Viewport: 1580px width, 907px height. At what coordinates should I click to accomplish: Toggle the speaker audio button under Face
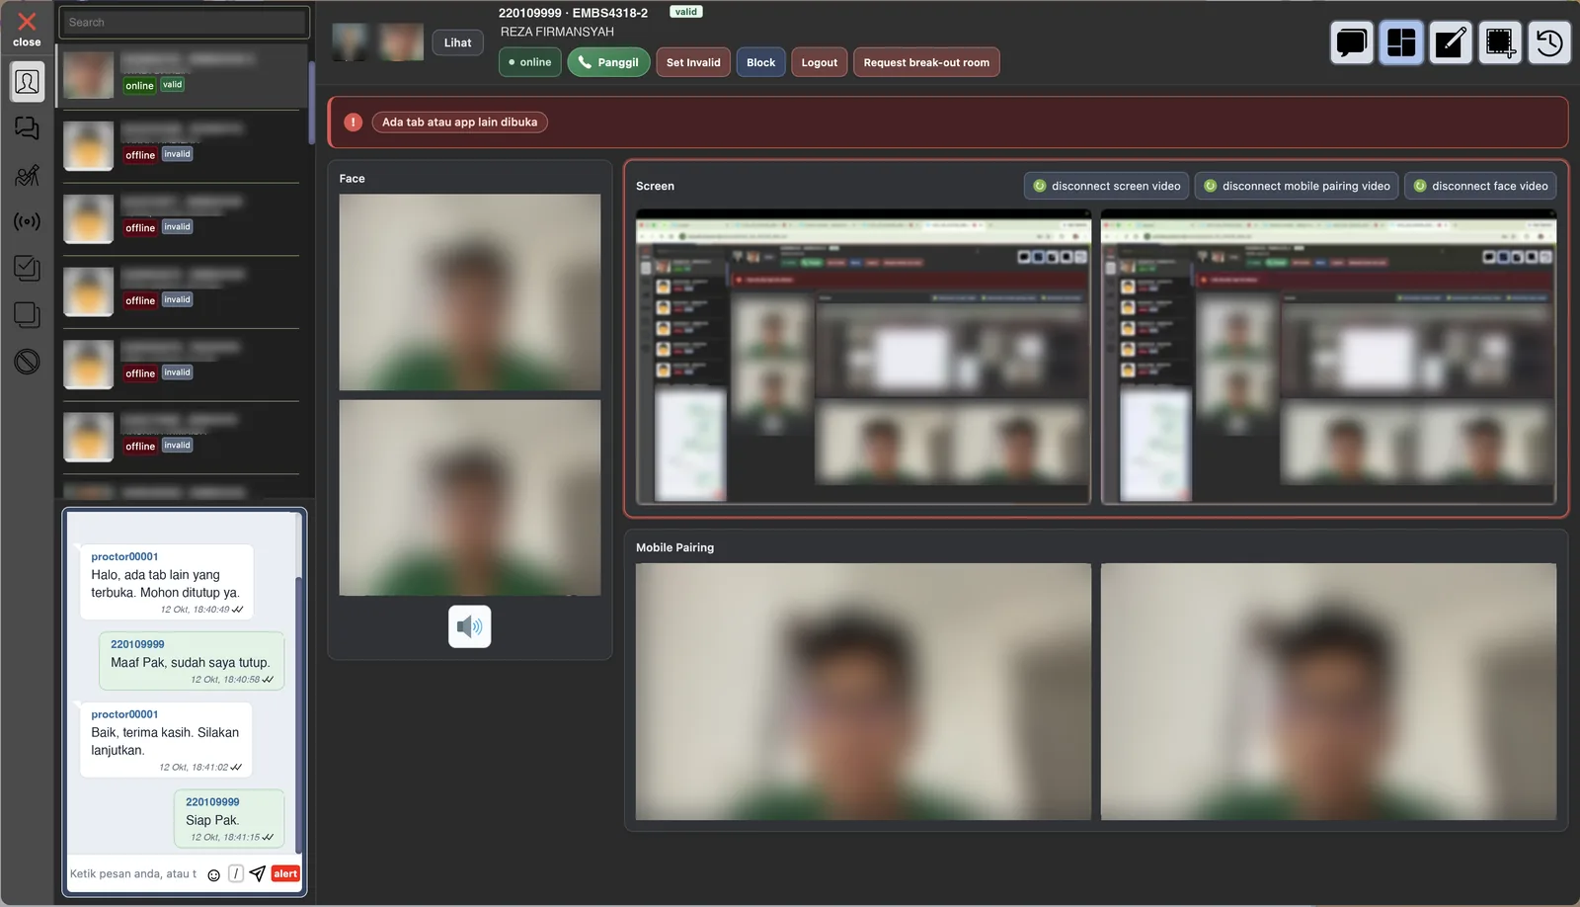point(469,626)
